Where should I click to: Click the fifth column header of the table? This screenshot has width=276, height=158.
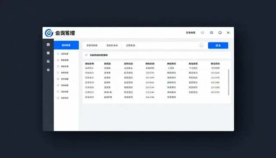pyautogui.click(x=172, y=64)
